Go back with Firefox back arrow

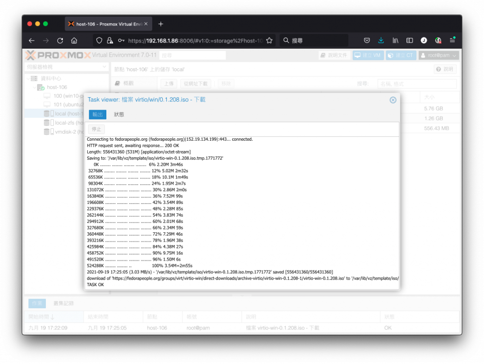coord(32,41)
